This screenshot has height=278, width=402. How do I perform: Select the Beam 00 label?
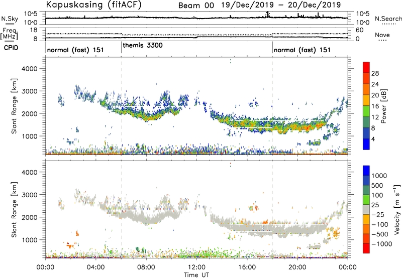click(196, 6)
